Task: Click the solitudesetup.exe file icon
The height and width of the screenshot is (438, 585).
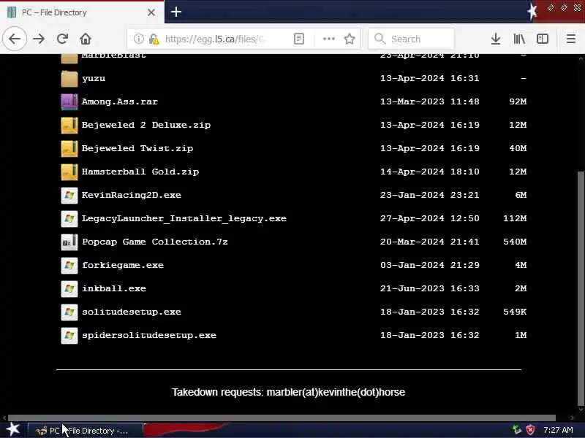Action: 69,312
